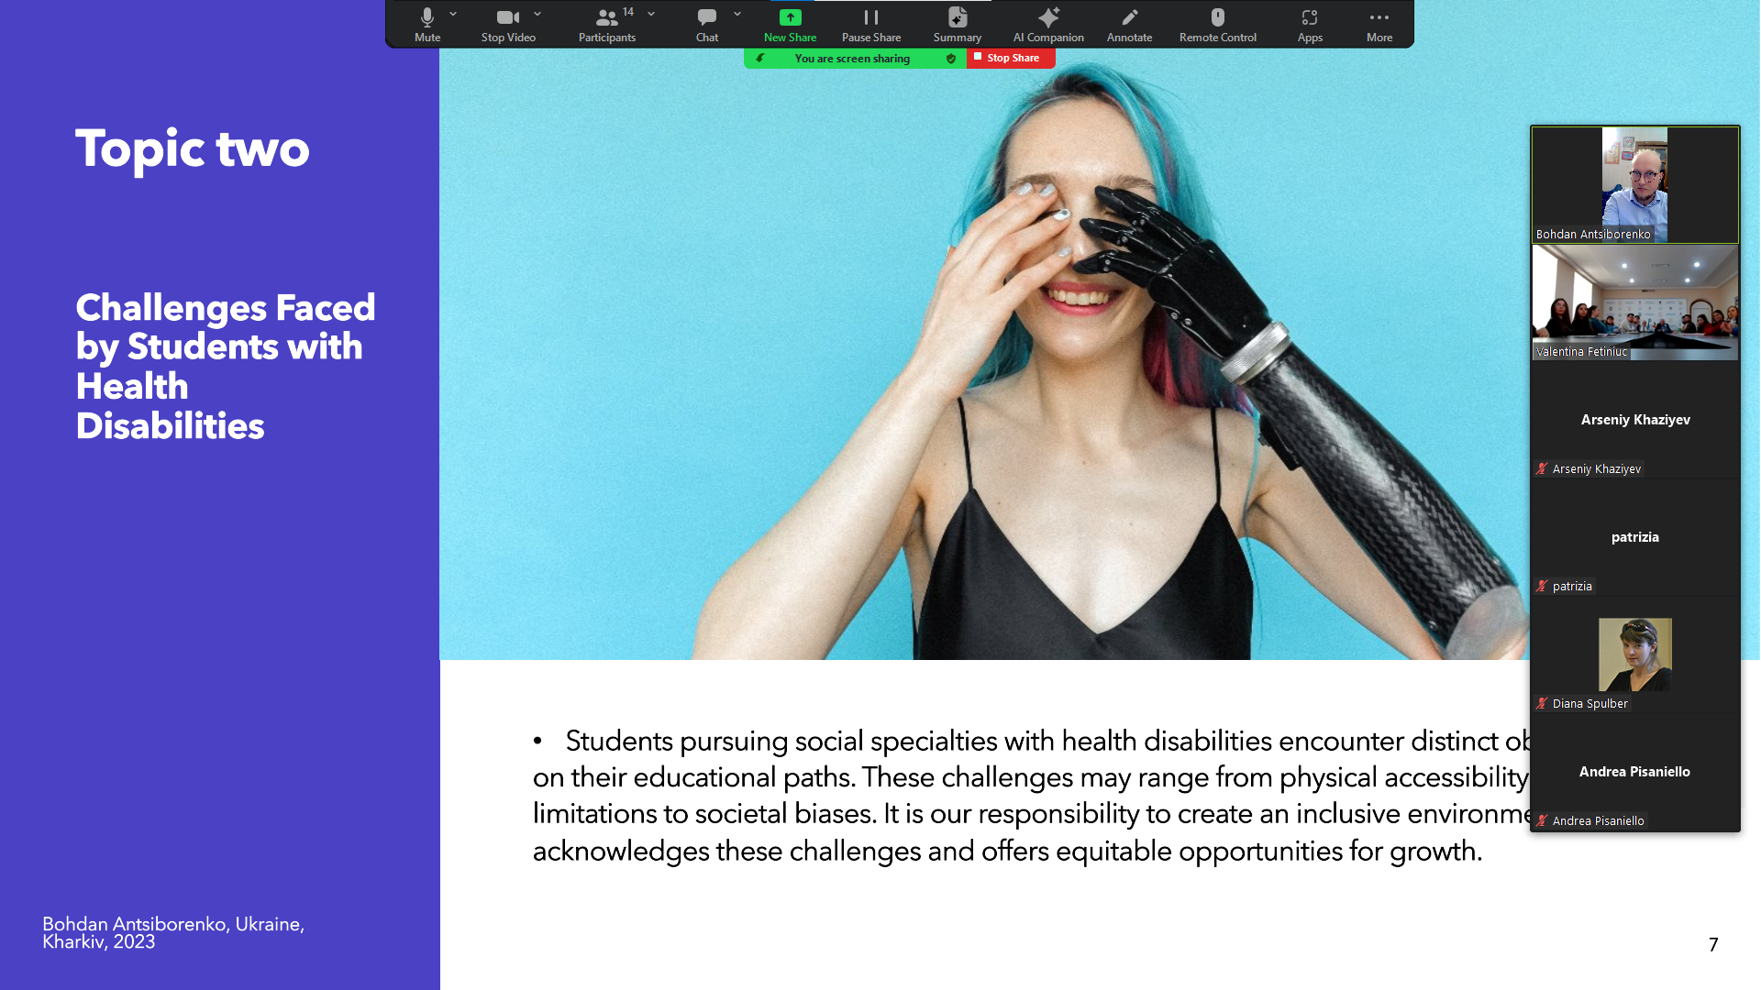Stop Video camera toggle
The image size is (1761, 990).
(x=507, y=24)
